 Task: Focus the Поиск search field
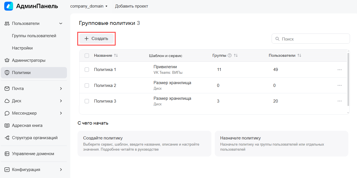(x=311, y=39)
